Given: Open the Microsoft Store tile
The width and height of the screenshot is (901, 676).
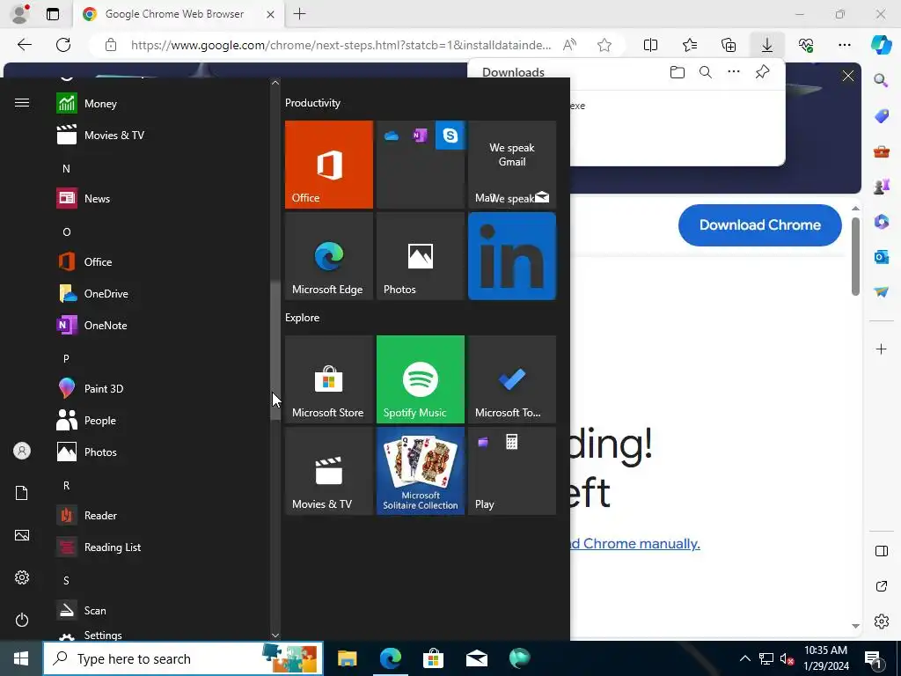Looking at the screenshot, I should pos(329,379).
